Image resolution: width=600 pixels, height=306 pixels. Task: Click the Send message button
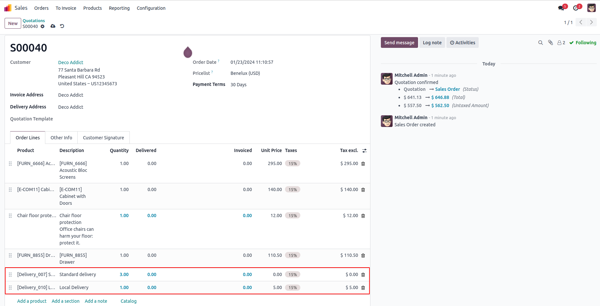coord(399,43)
